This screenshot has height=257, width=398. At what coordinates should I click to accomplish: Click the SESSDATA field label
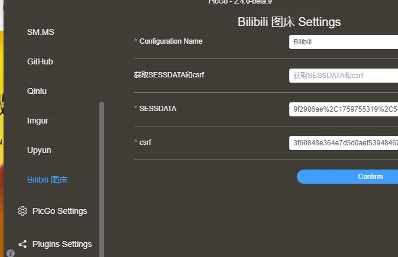click(158, 109)
